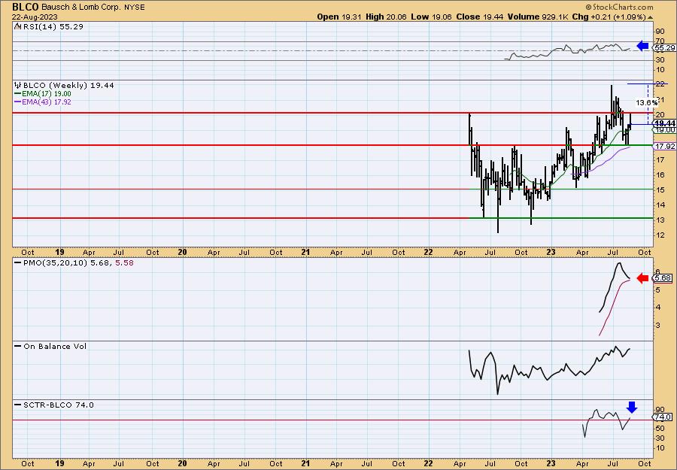Screen dimensions: 677x470
Task: Click the 19.44 price tag on axis
Action: pos(665,123)
